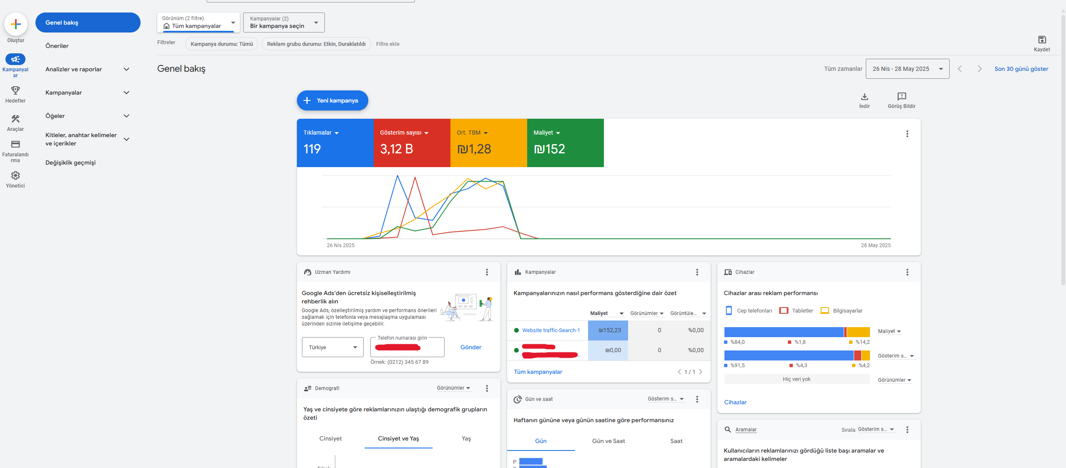This screenshot has height=468, width=1066.
Task: Click Yeni kampanya button
Action: click(x=332, y=100)
